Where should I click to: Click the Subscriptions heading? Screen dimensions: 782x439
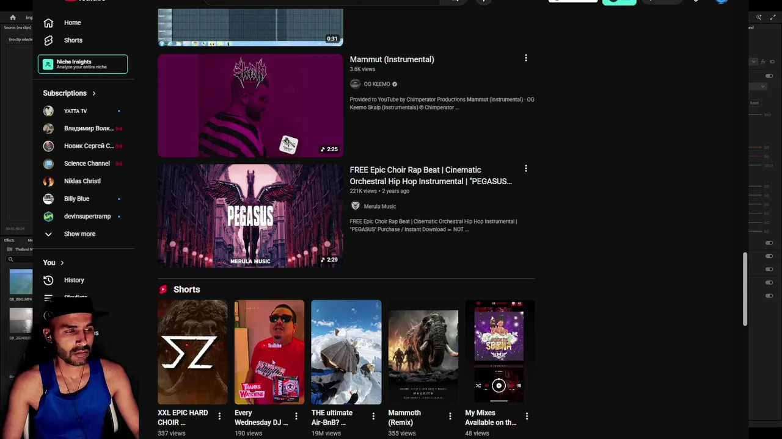(65, 93)
